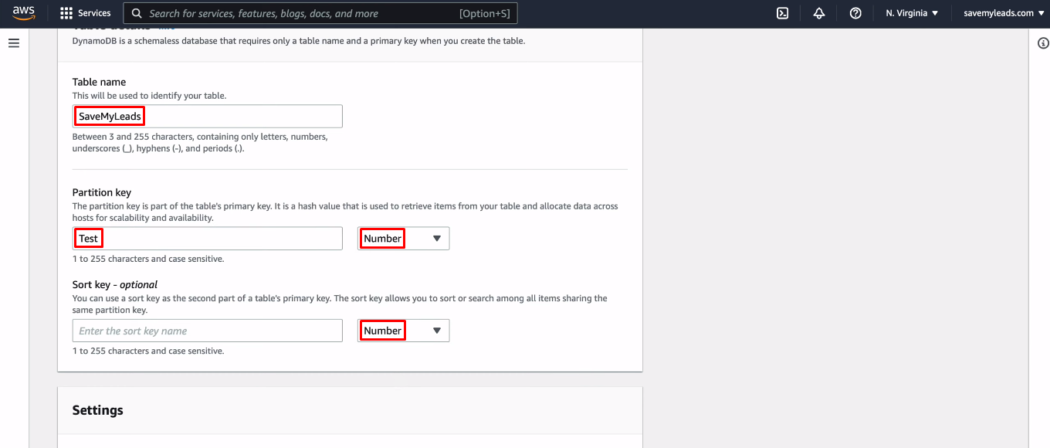This screenshot has height=448, width=1050.
Task: Click the Partition key field containing Test
Action: (x=207, y=239)
